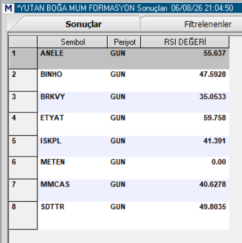Viewport: 242px width, 243px height.
Task: Select row header number 8
Action: tap(23, 216)
